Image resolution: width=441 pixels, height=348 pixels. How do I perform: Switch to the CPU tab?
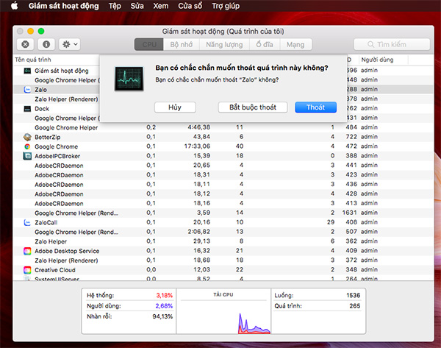point(149,44)
